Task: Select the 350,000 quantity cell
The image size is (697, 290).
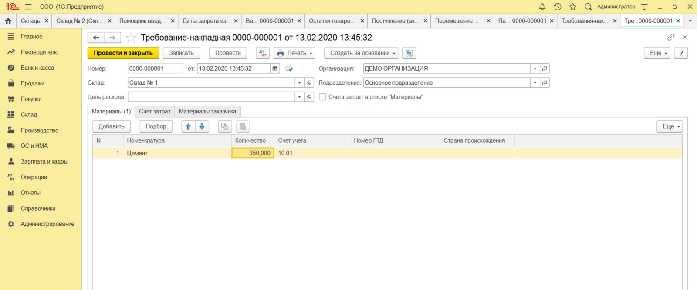Action: coord(253,153)
